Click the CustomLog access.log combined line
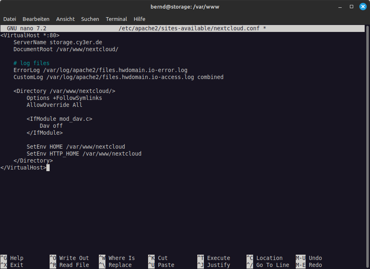 click(x=119, y=77)
